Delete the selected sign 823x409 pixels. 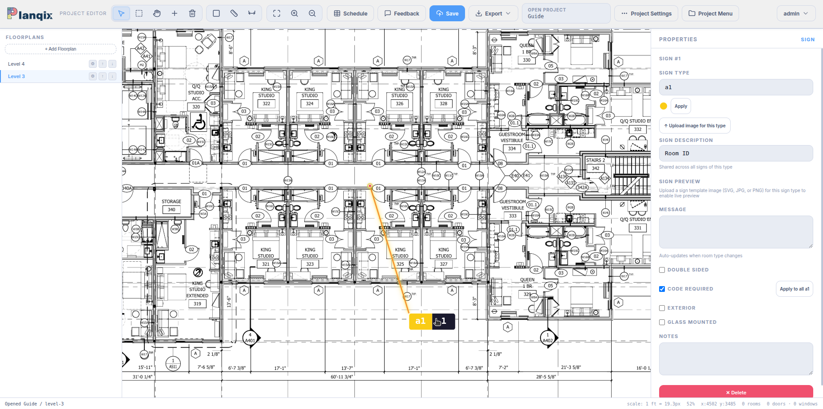[736, 392]
